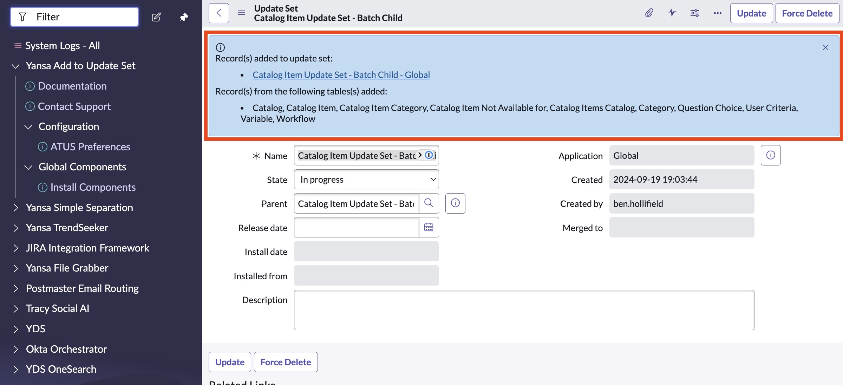
Task: Open the personalize form sliders icon
Action: 695,13
